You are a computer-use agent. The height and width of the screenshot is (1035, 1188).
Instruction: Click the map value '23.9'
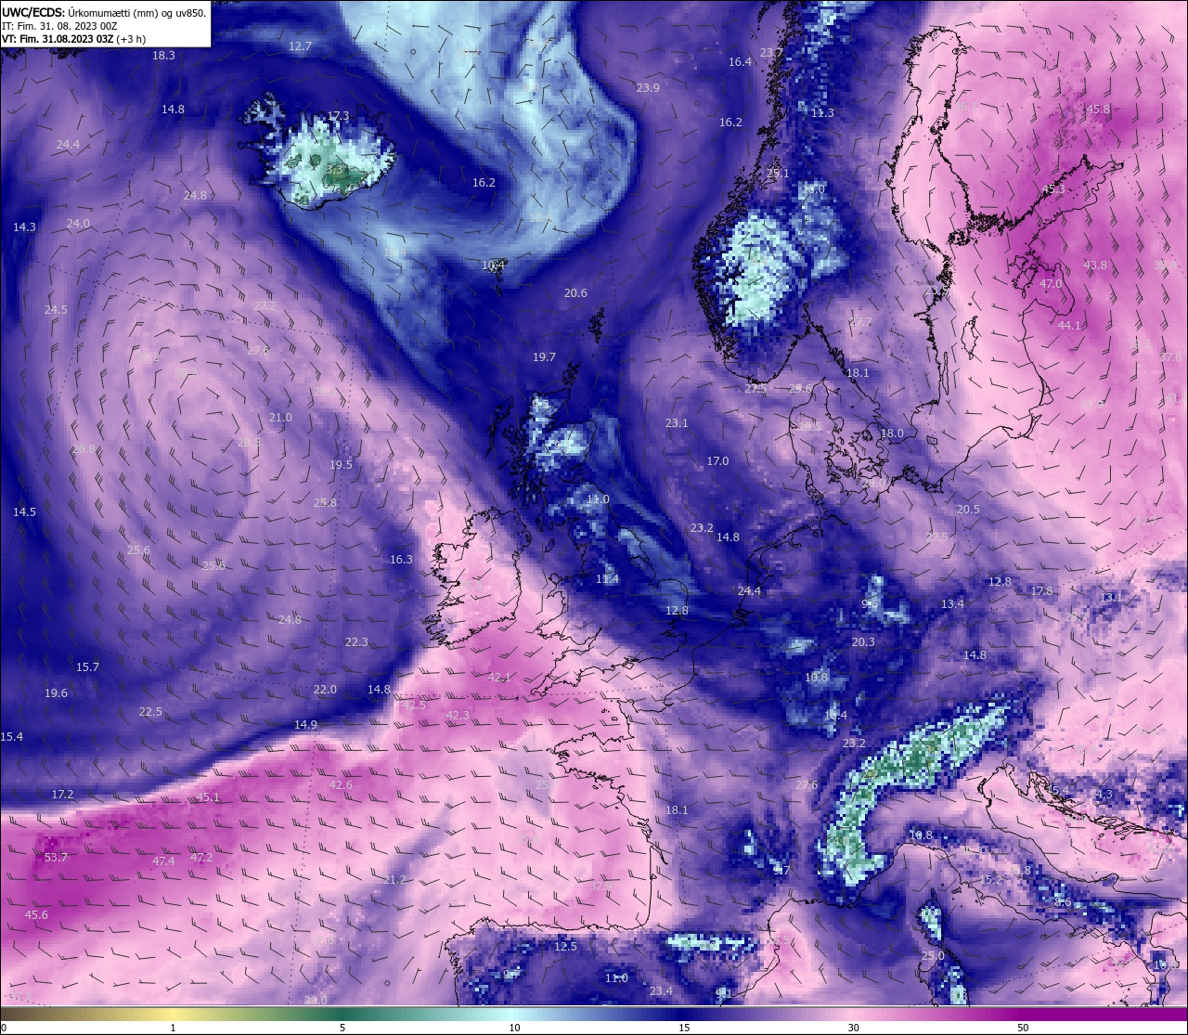(648, 88)
